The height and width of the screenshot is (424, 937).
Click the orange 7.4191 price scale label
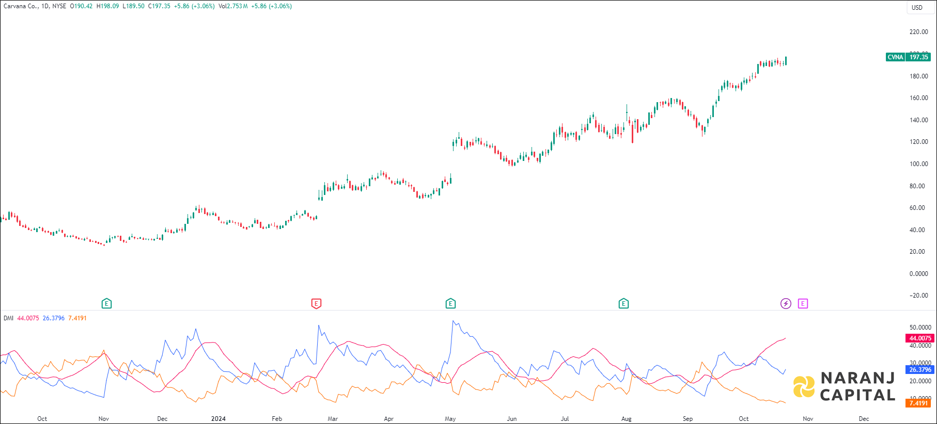[x=919, y=403]
